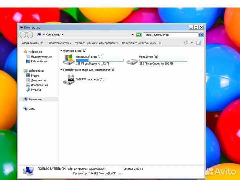Click the Недавние места icon
The width and height of the screenshot is (240, 180).
click(x=28, y=56)
